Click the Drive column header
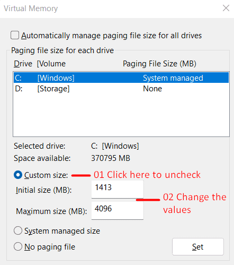 [x=23, y=64]
